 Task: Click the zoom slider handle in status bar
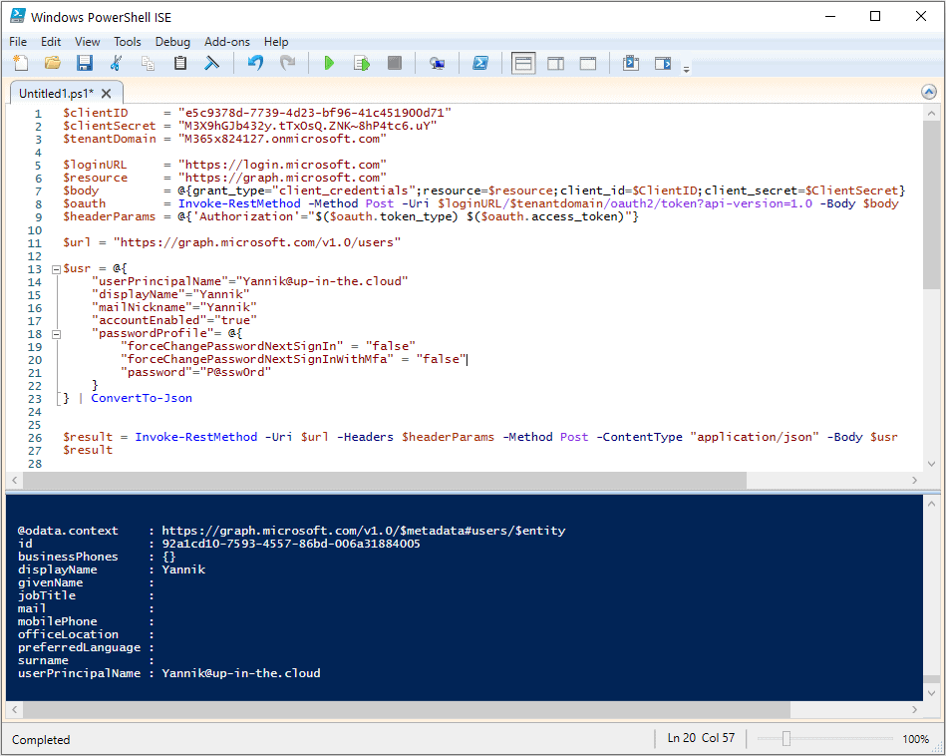click(x=787, y=738)
